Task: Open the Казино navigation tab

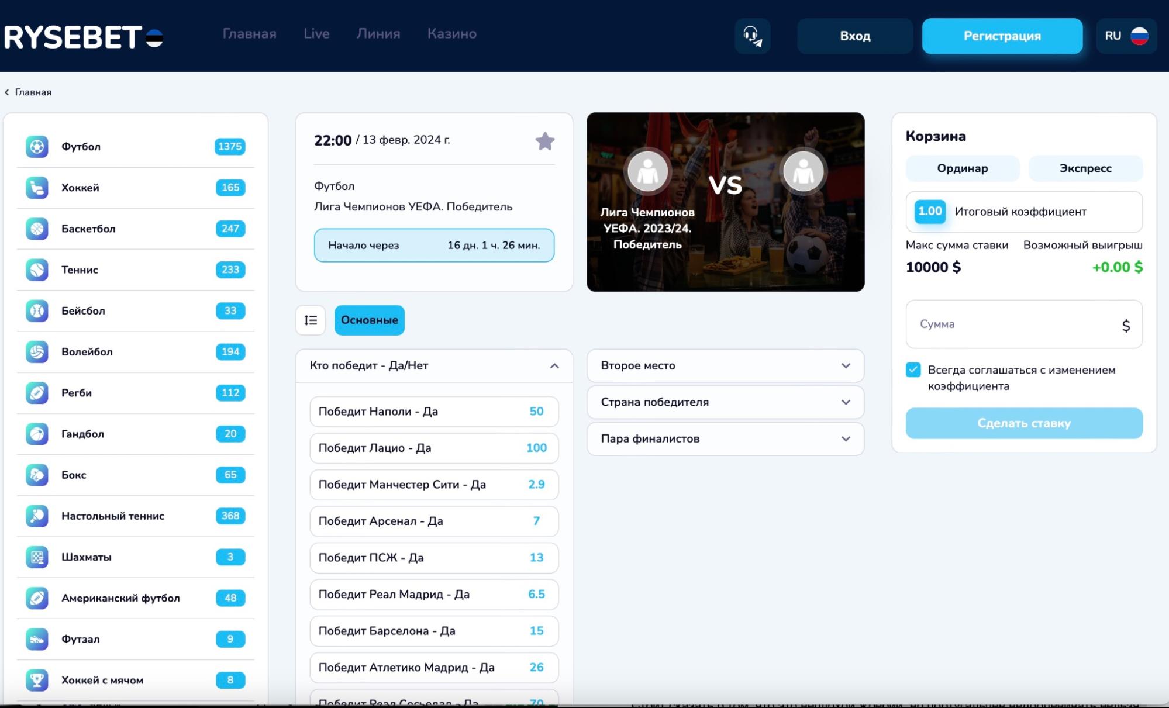Action: click(452, 34)
